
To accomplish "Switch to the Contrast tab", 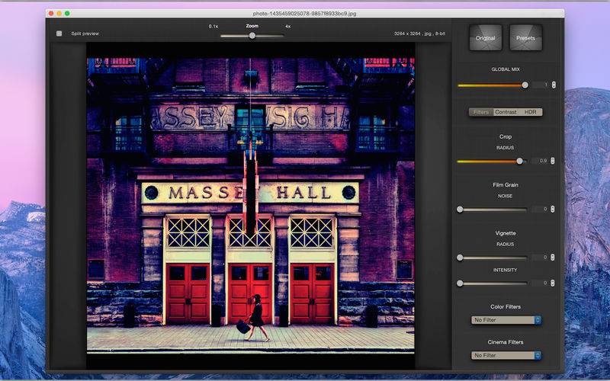I will click(506, 112).
